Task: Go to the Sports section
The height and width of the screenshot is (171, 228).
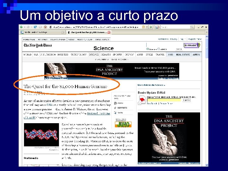Action: tap(117, 54)
